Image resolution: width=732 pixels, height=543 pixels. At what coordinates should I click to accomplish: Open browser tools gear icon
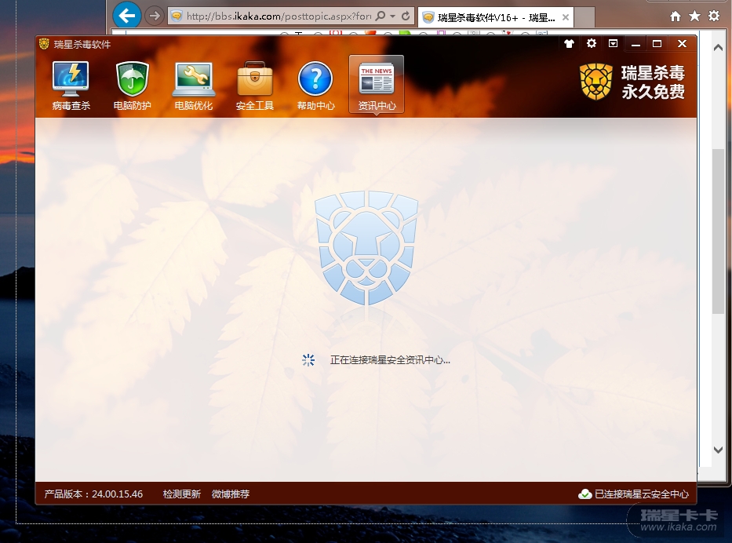point(714,16)
